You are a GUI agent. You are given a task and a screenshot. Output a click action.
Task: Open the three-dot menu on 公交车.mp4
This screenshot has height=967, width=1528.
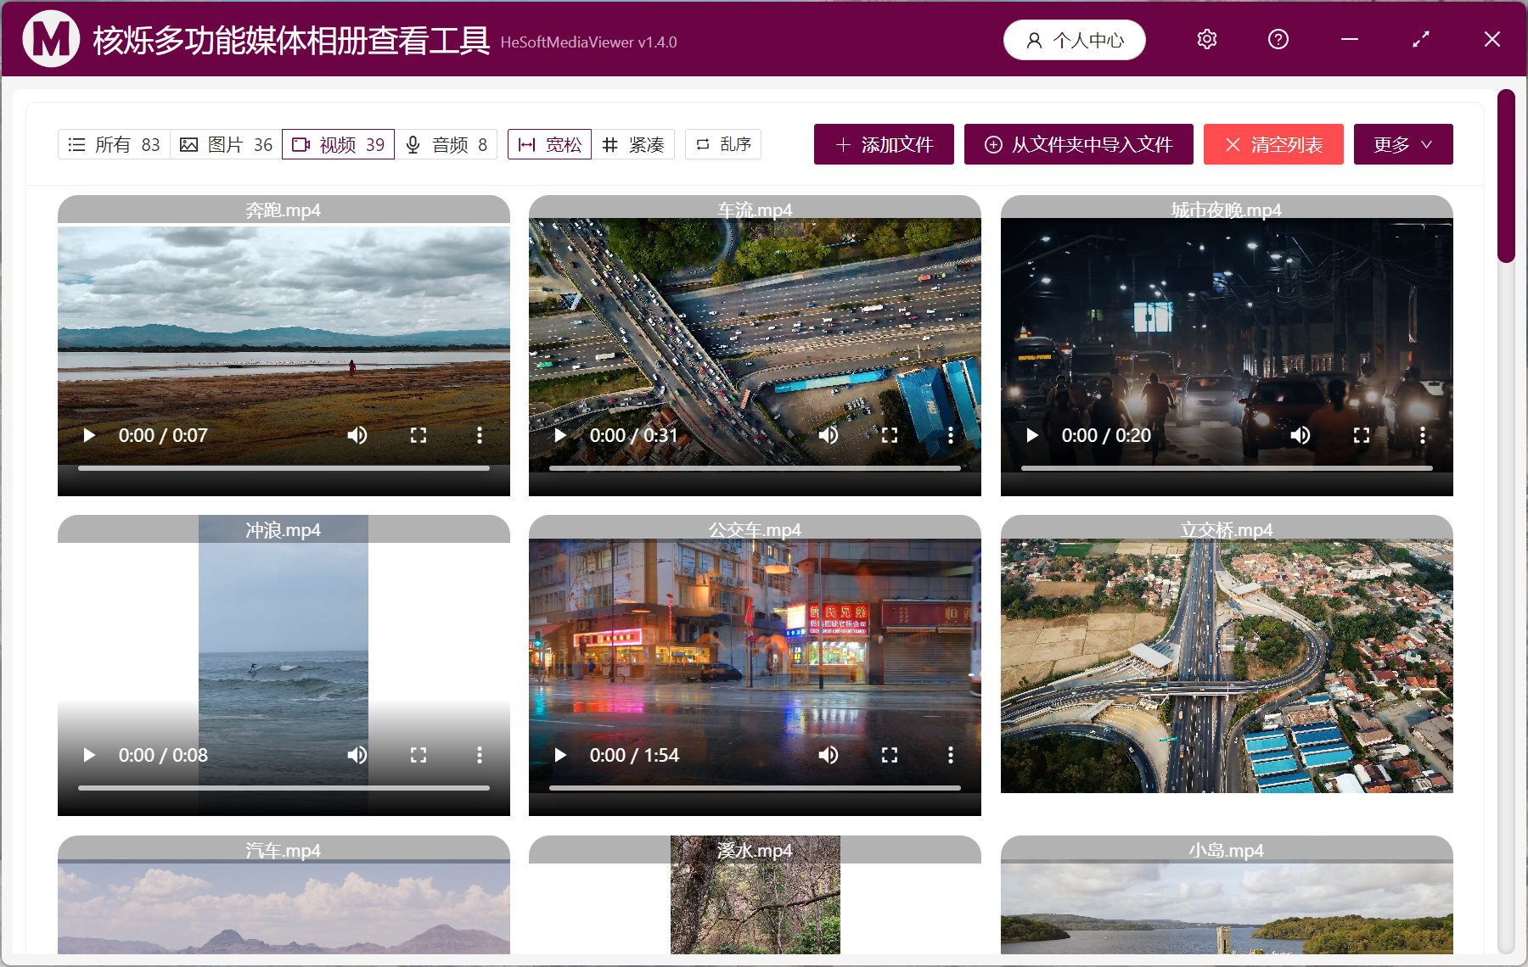click(950, 754)
